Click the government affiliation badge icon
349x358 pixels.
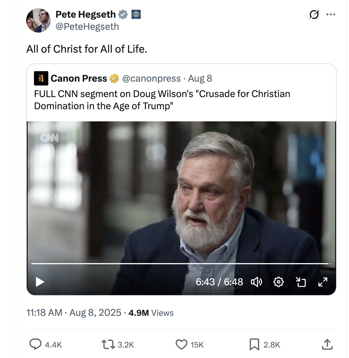tap(136, 14)
